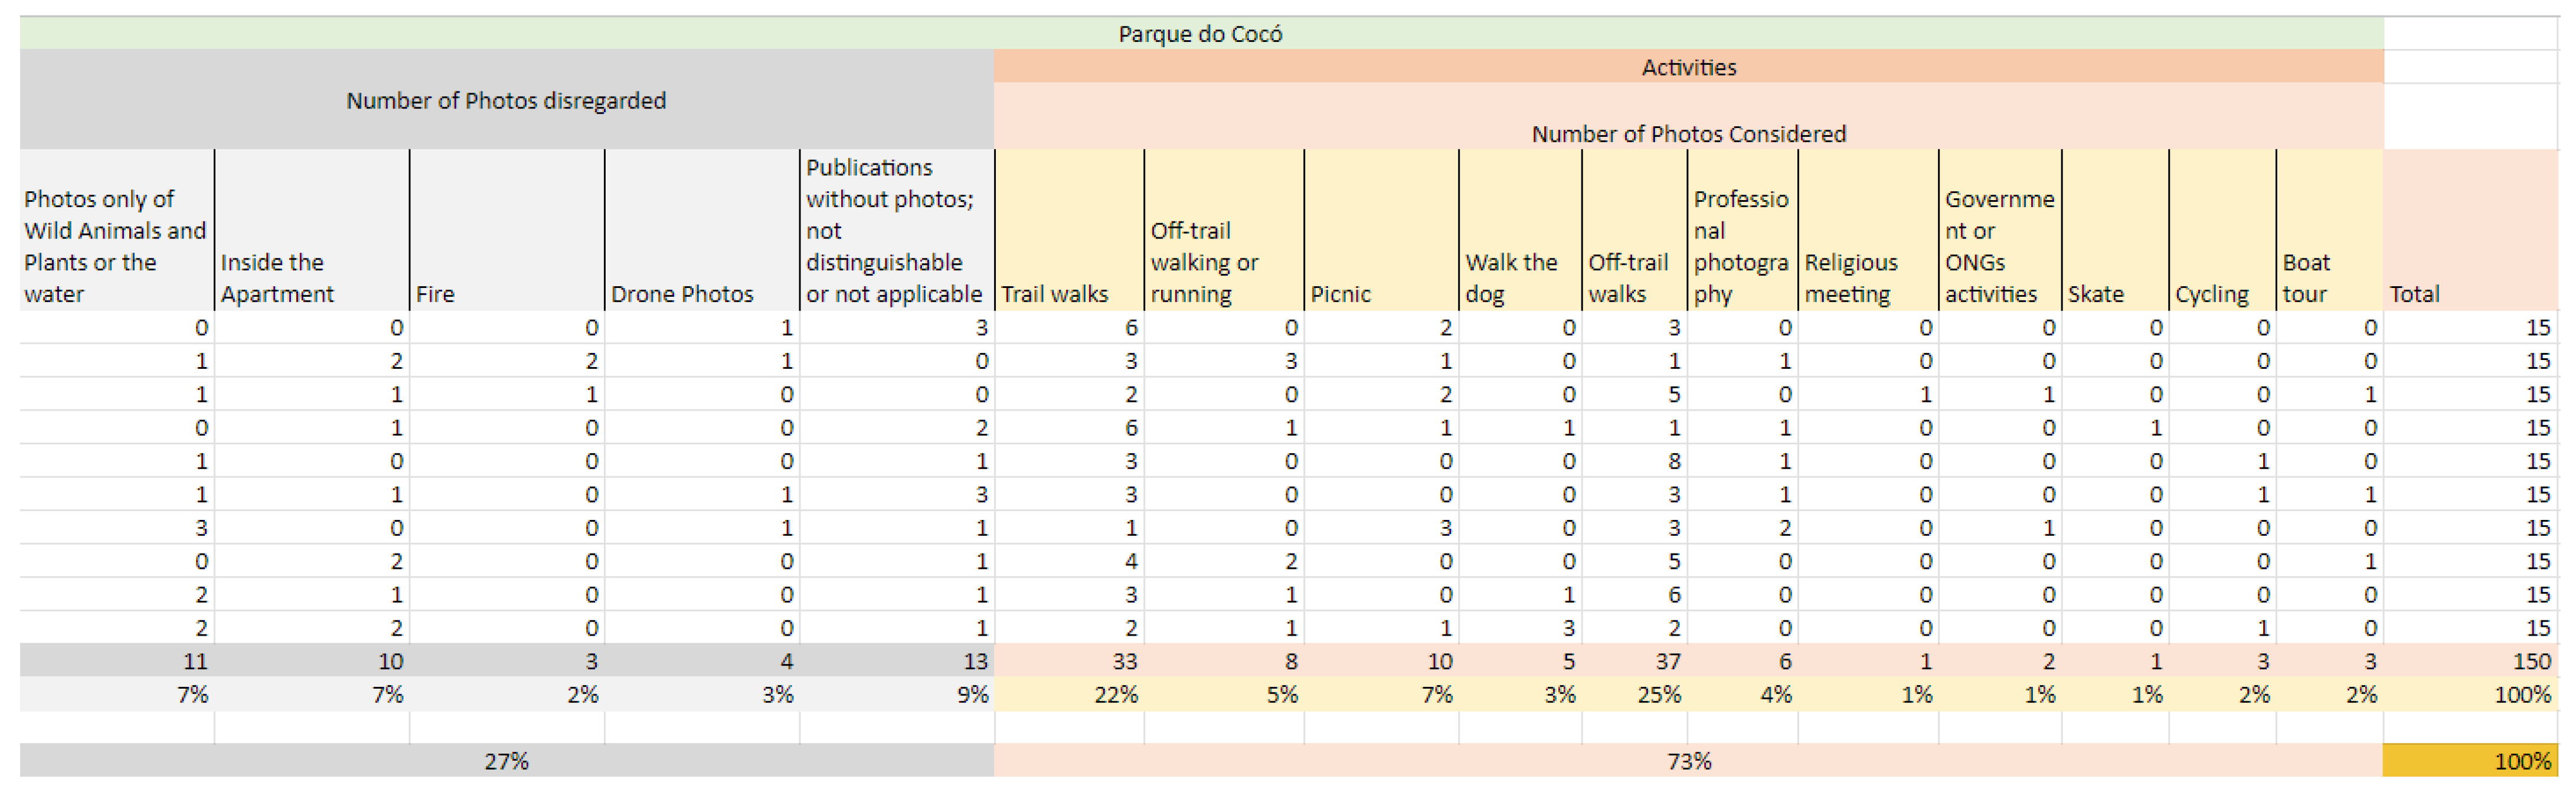Click the grand total cell showing 150
The height and width of the screenshot is (792, 2576).
coord(2470,661)
